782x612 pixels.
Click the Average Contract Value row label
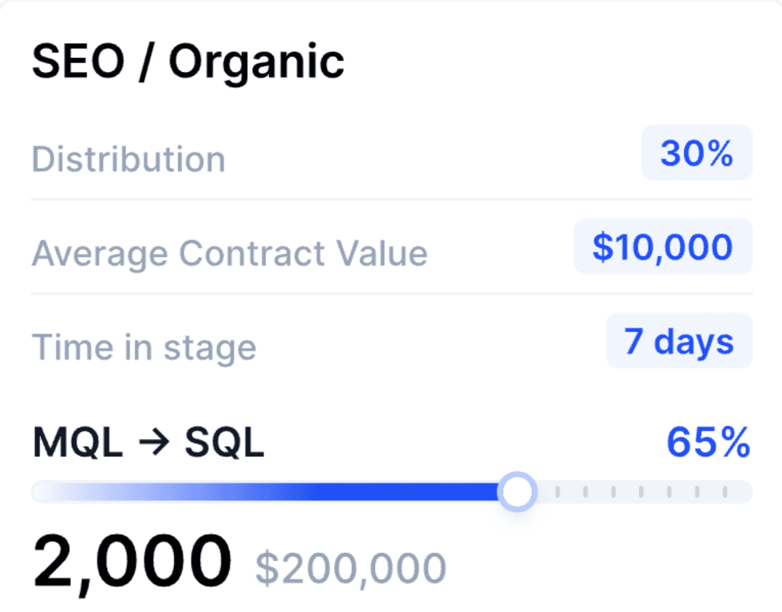(x=230, y=253)
